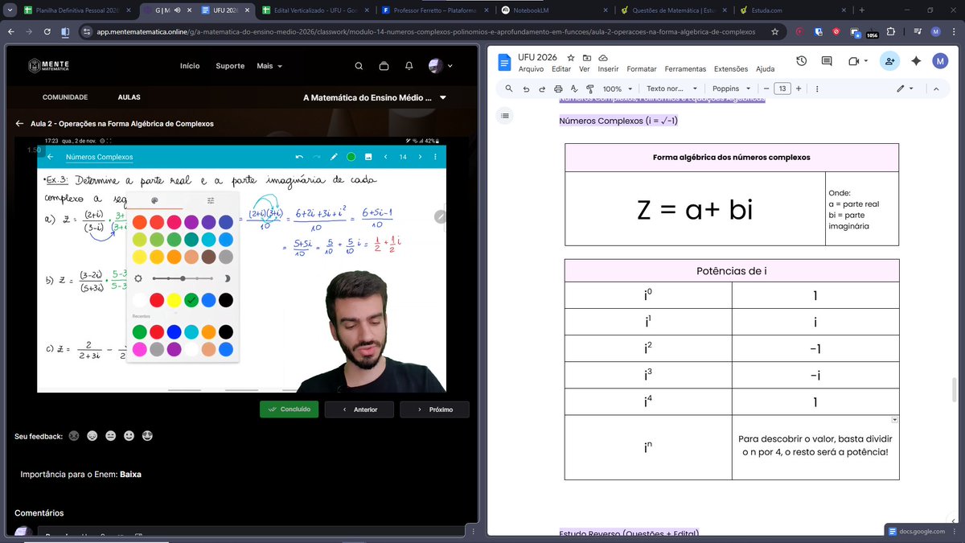The image size is (965, 543).
Task: Select the heart-eyes feedback emoji
Action: coord(147,436)
